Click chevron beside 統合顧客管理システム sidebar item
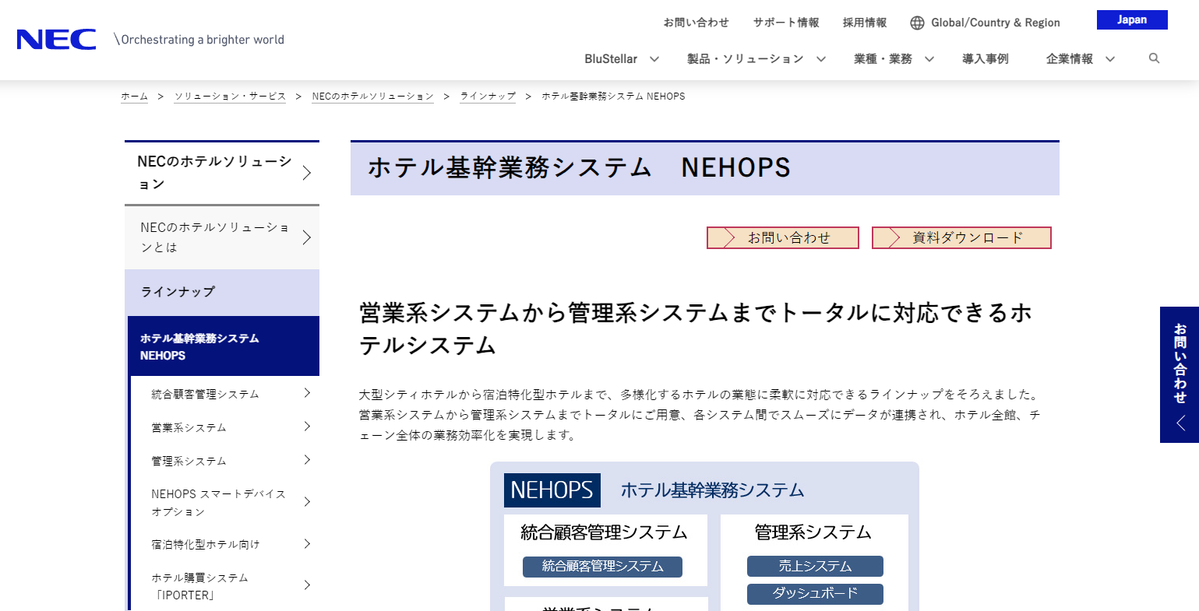1199x611 pixels. [x=307, y=393]
